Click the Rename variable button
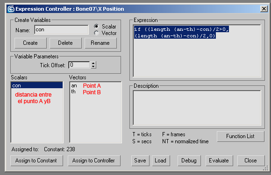The image size is (271, 175). click(100, 43)
